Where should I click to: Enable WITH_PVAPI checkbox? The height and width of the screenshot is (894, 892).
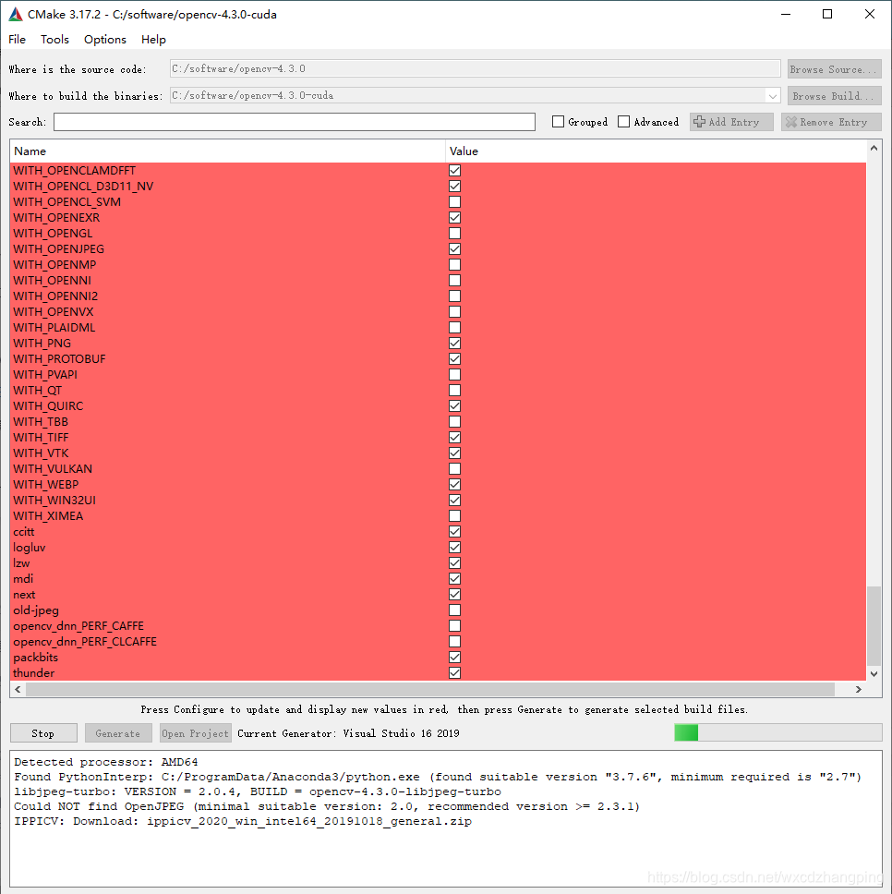point(455,374)
